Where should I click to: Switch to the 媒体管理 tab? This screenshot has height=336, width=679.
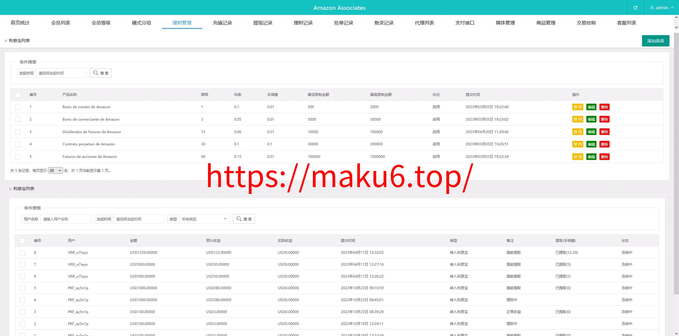tap(505, 23)
